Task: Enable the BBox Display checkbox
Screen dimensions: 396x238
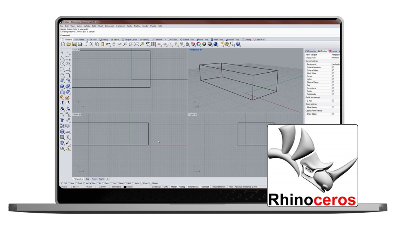Action: (x=333, y=107)
